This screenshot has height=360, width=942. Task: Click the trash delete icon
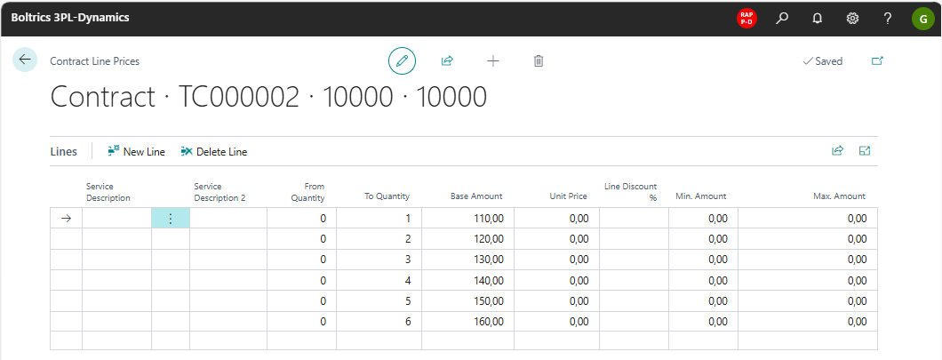(x=539, y=60)
